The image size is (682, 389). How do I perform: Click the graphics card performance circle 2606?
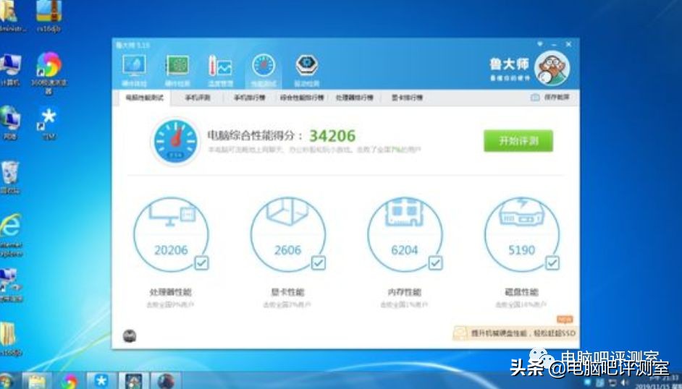(288, 235)
